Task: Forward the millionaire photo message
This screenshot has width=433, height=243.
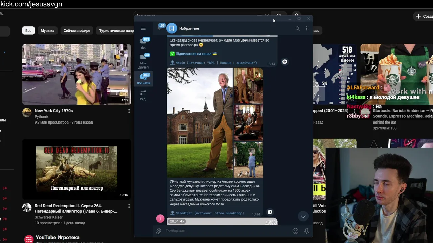Action: (x=270, y=212)
